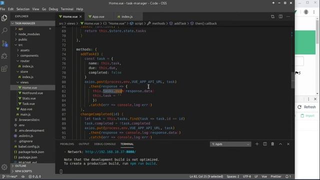Collapse the views folder

[32, 82]
